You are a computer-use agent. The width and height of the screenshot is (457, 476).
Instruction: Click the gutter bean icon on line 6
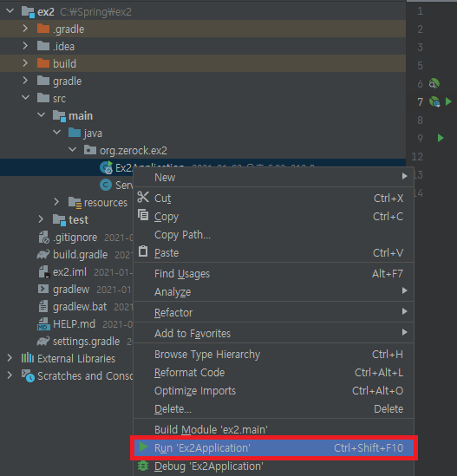pyautogui.click(x=434, y=83)
